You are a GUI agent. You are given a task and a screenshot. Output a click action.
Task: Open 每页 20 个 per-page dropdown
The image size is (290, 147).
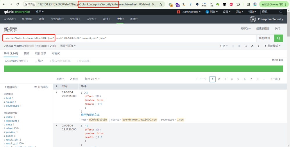pyautogui.click(x=92, y=79)
